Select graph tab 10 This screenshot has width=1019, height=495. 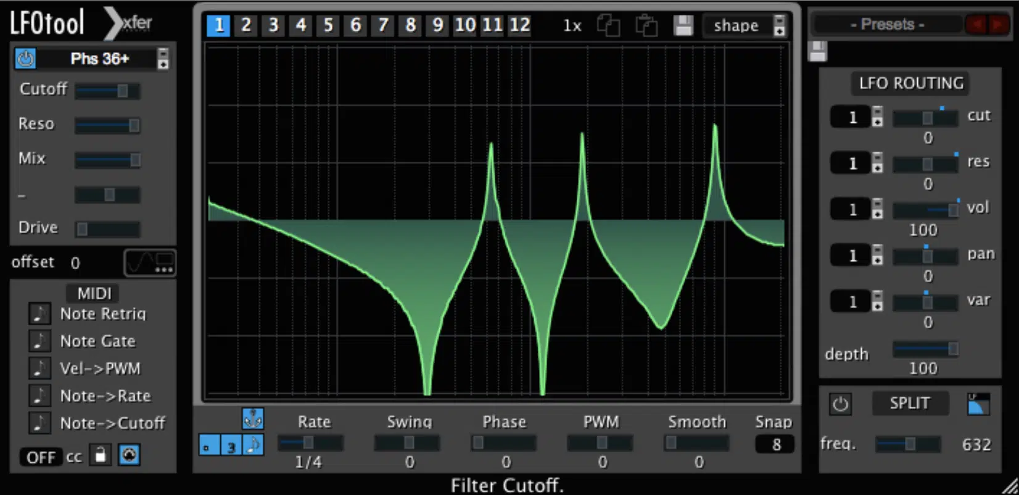pos(465,25)
